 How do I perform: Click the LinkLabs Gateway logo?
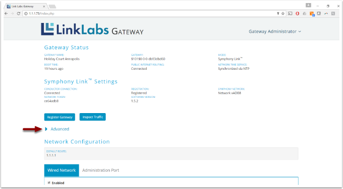click(x=92, y=29)
